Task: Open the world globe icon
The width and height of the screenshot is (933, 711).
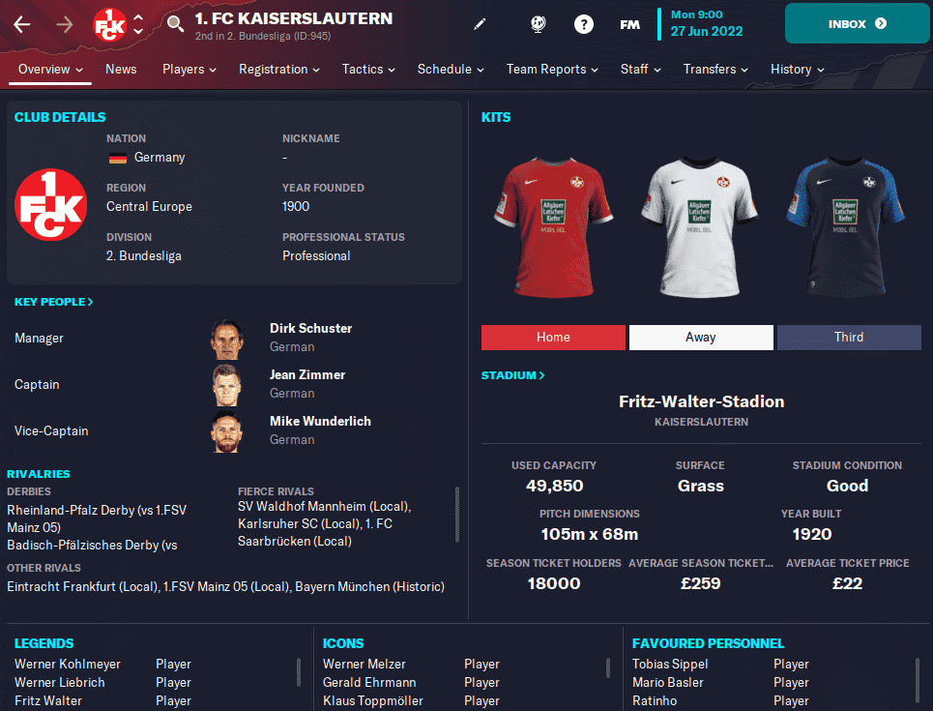Action: coord(538,24)
